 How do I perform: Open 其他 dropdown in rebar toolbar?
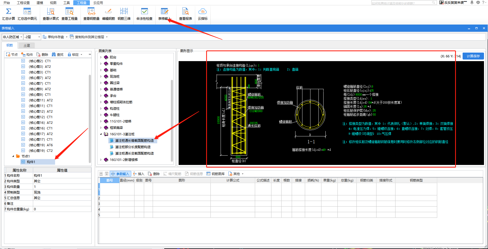236,174
